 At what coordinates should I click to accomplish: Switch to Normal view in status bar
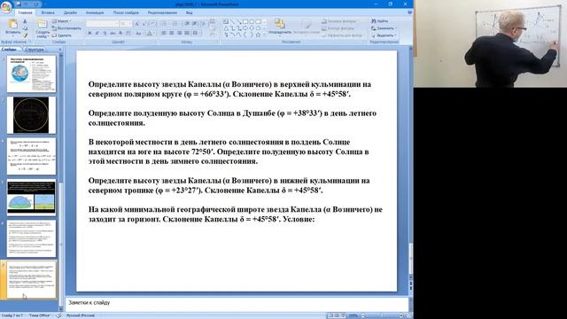(x=330, y=315)
